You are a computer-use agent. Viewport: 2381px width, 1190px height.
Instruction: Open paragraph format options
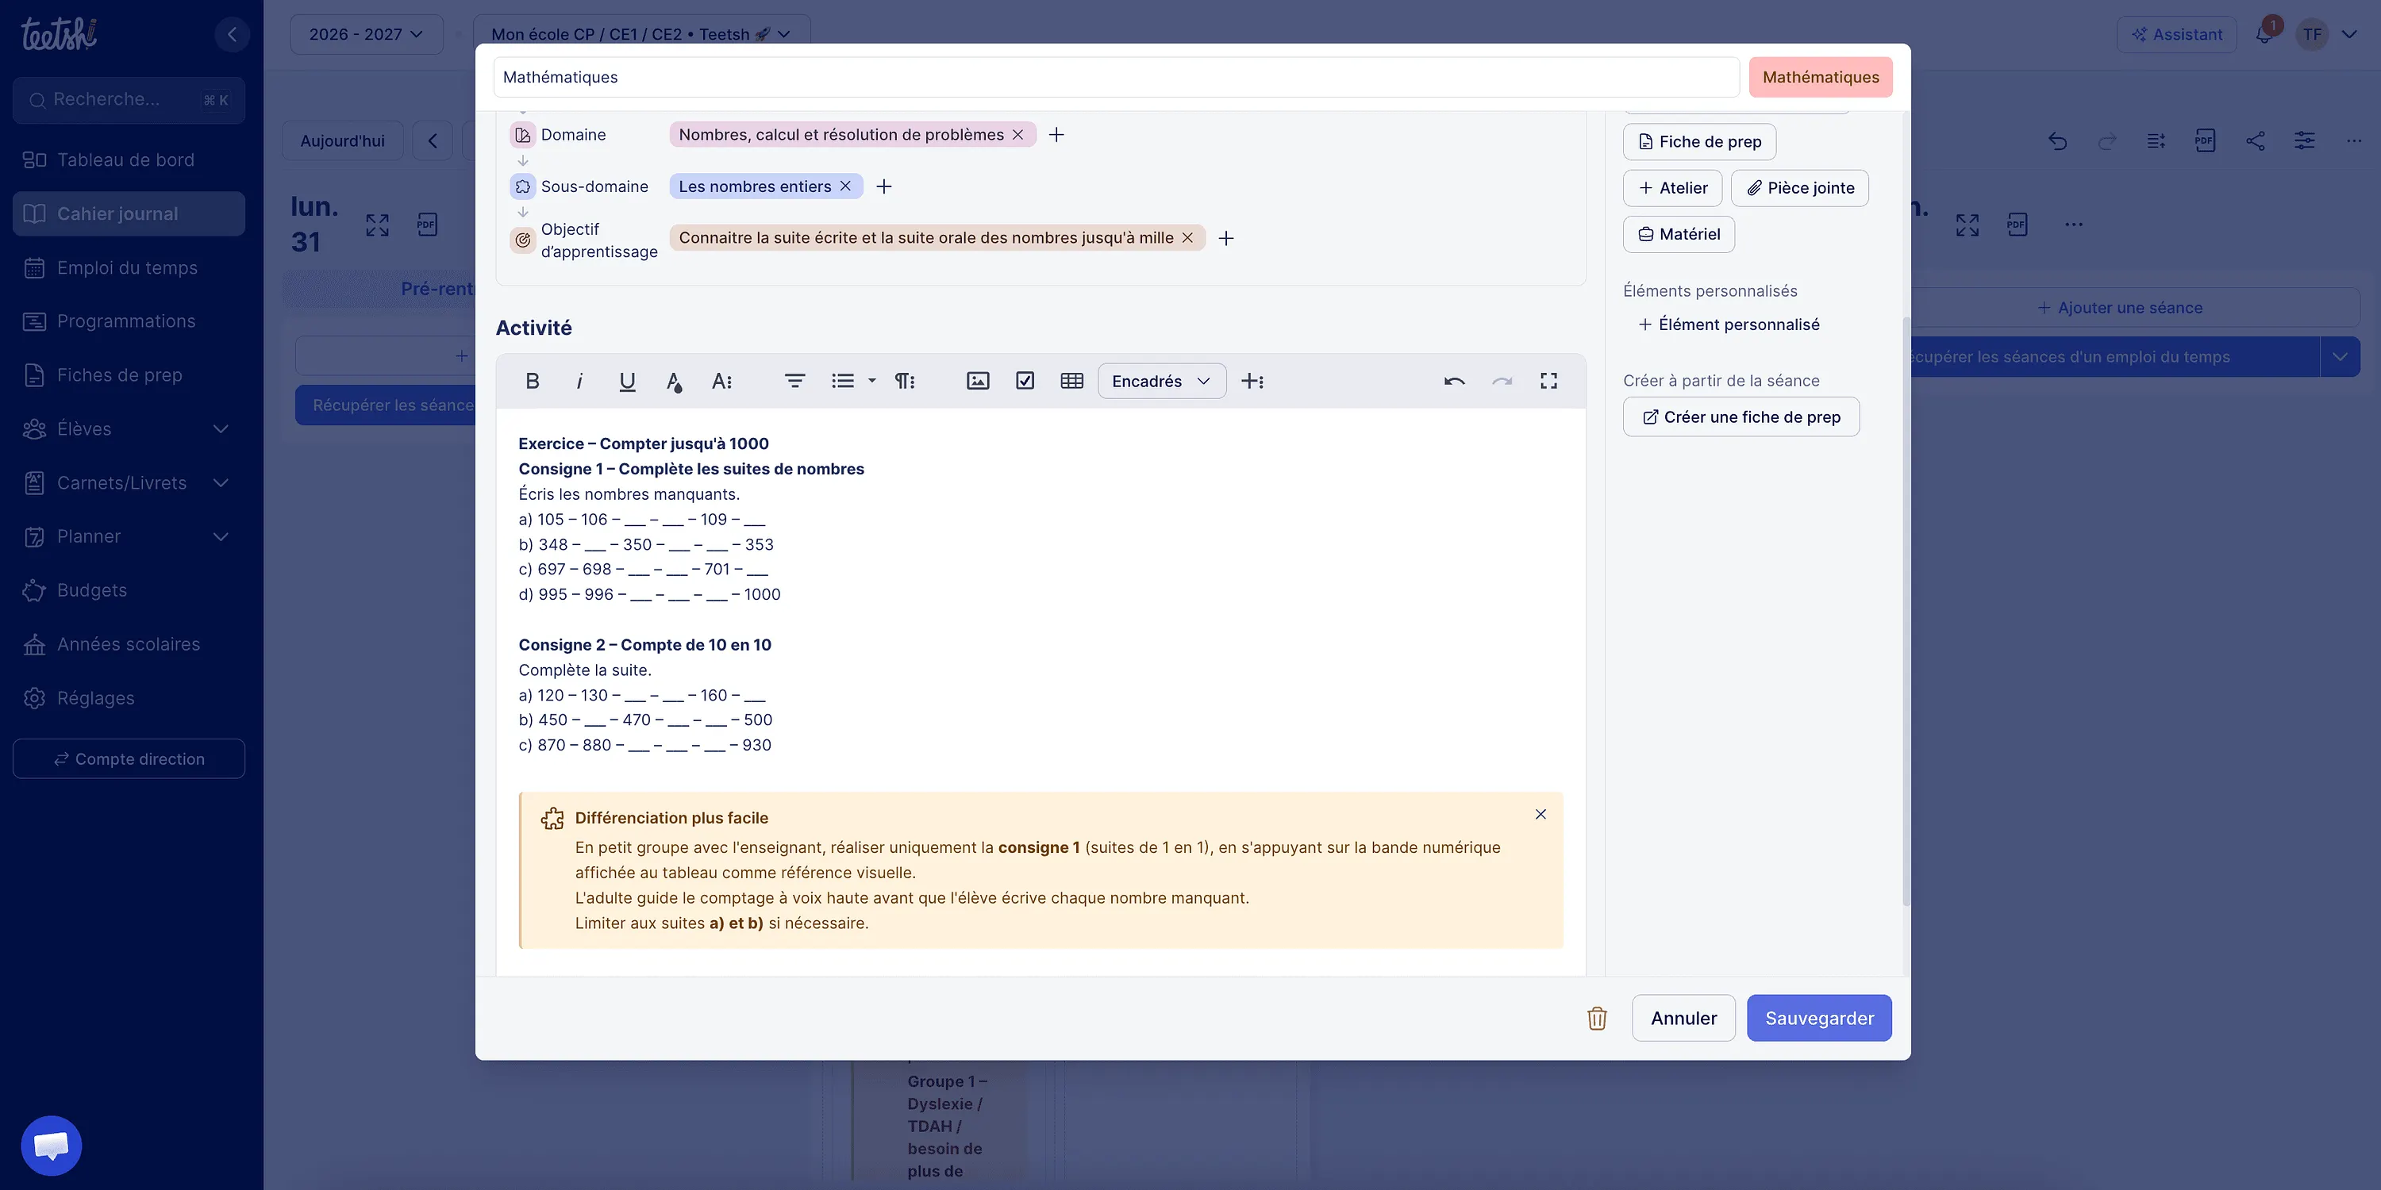pos(905,381)
